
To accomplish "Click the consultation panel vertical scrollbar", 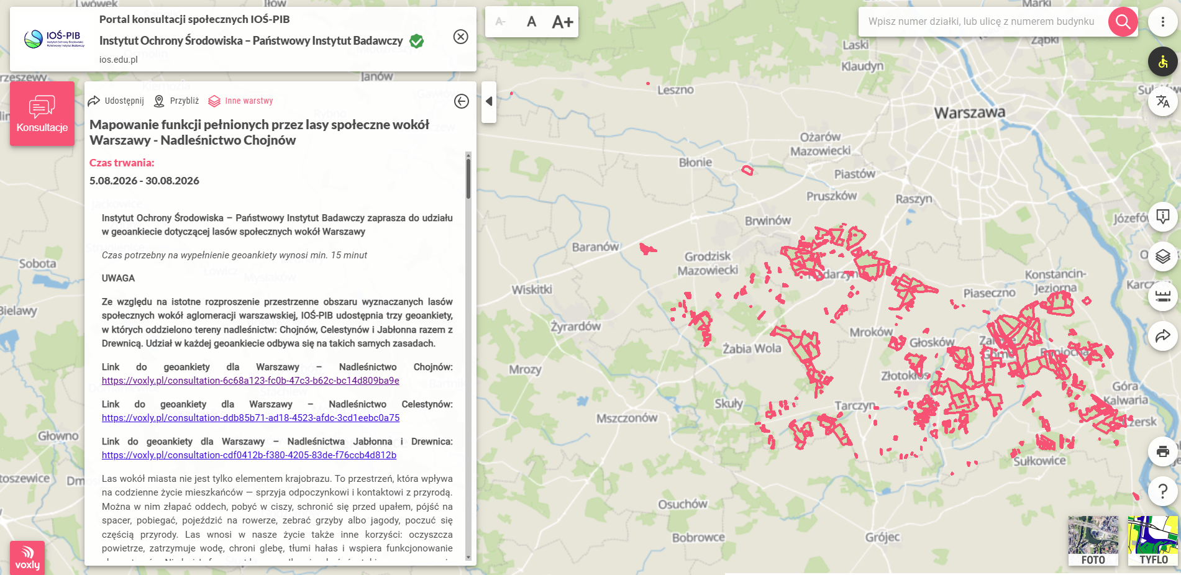I will (x=468, y=179).
